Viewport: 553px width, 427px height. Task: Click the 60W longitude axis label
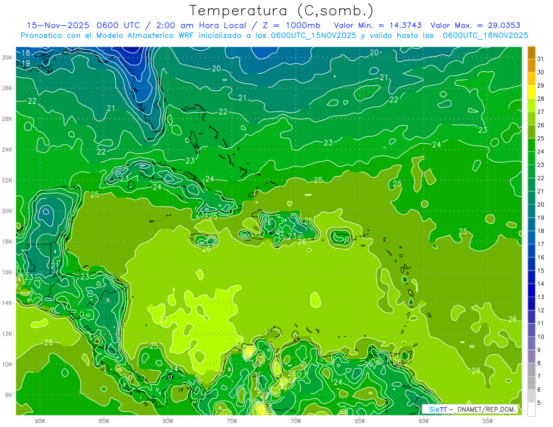click(424, 421)
